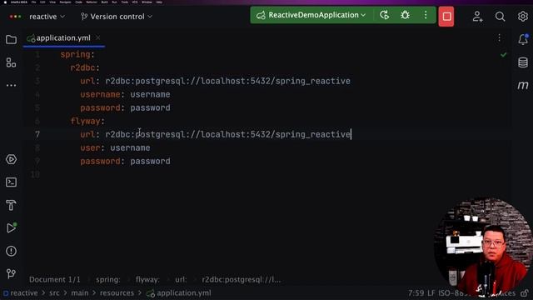Debug ReactiveDemoApplication with the bug icon
The image size is (533, 300).
click(x=405, y=15)
